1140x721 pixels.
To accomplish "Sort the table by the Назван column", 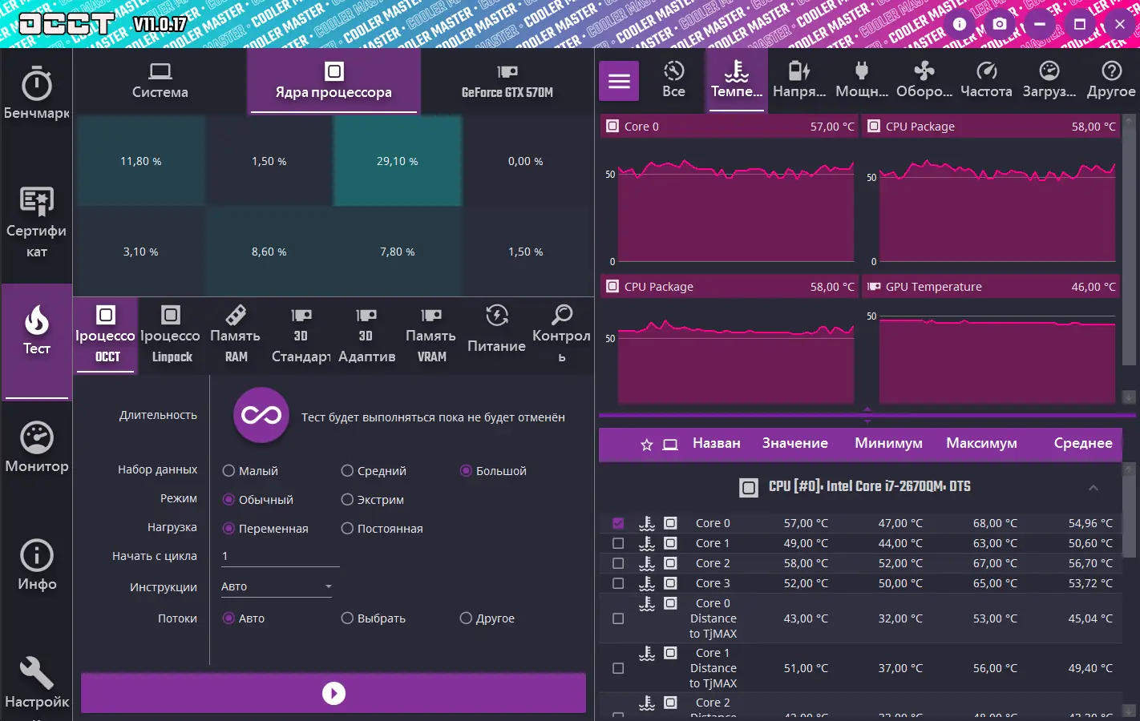I will point(717,444).
